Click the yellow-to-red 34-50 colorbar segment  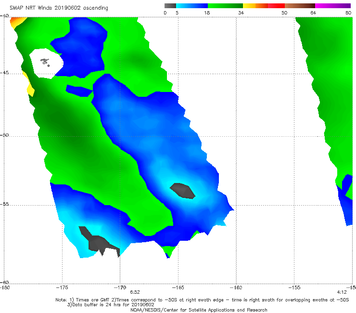(x=264, y=6)
